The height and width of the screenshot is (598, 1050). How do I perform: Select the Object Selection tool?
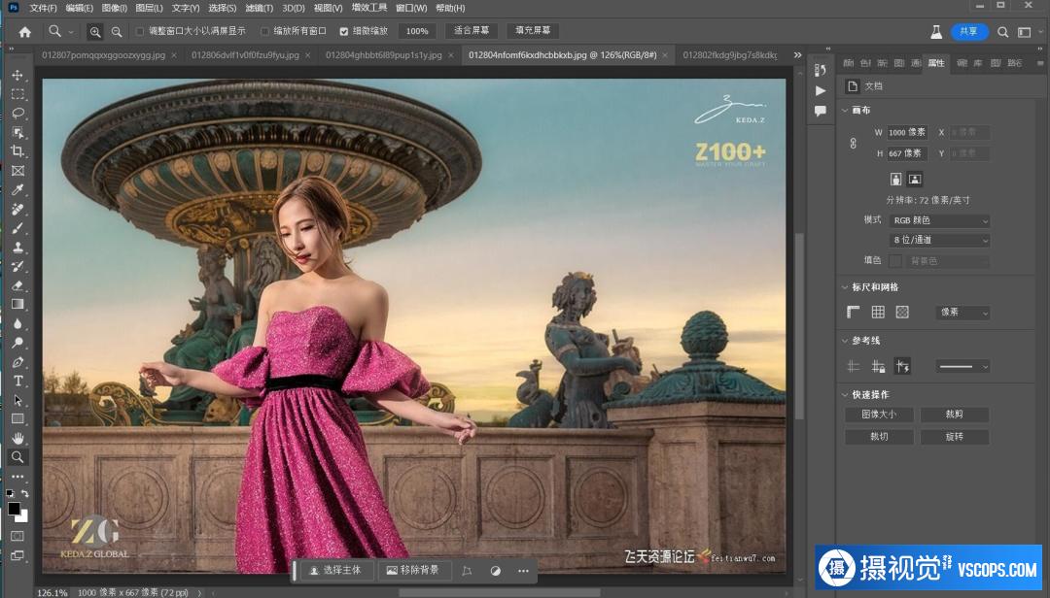pos(17,132)
